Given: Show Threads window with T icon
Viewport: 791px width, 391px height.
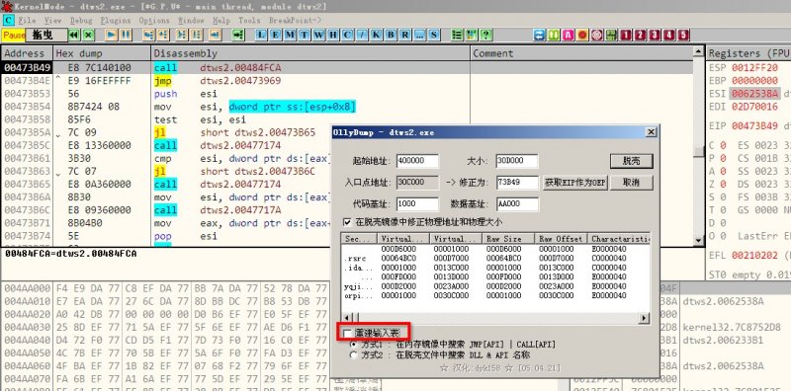Looking at the screenshot, I should pos(305,35).
